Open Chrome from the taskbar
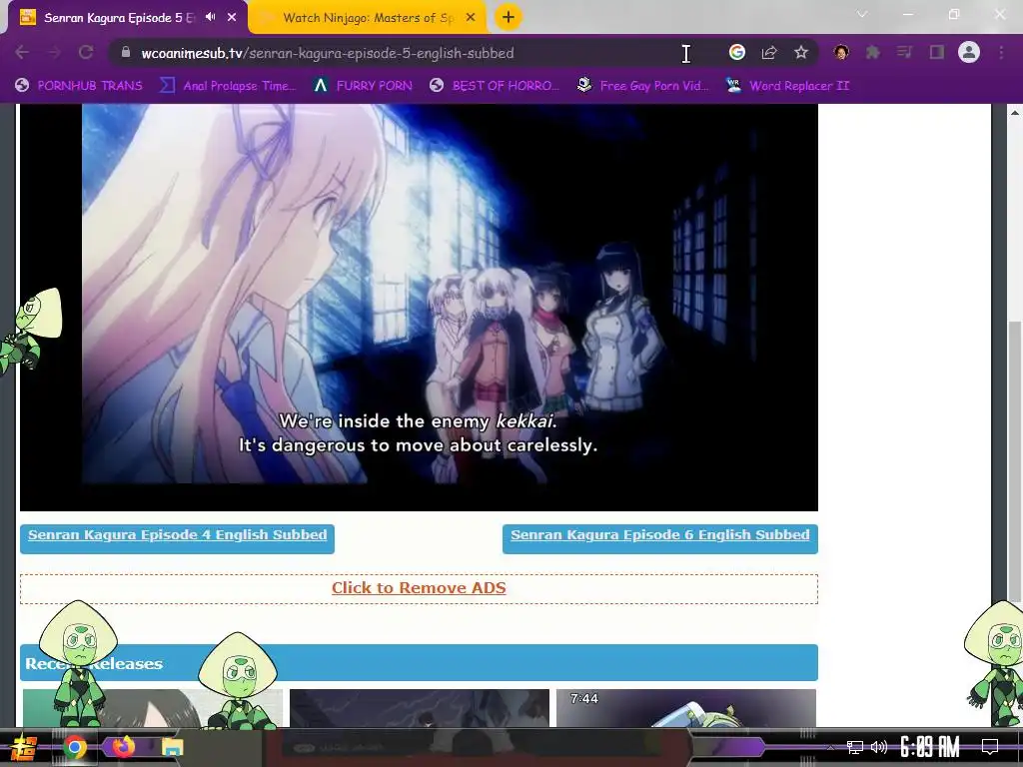 [74, 747]
